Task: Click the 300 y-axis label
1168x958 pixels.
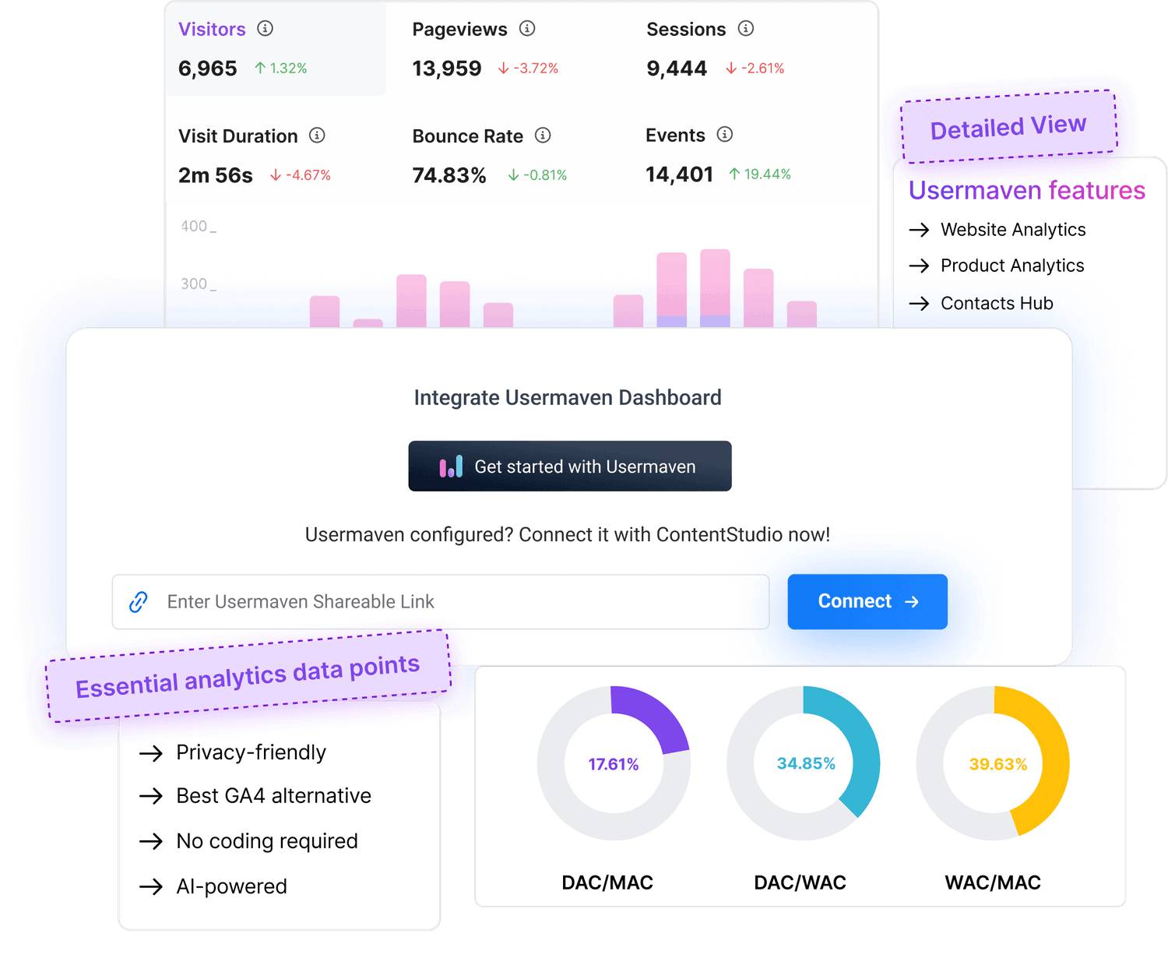Action: click(x=195, y=284)
